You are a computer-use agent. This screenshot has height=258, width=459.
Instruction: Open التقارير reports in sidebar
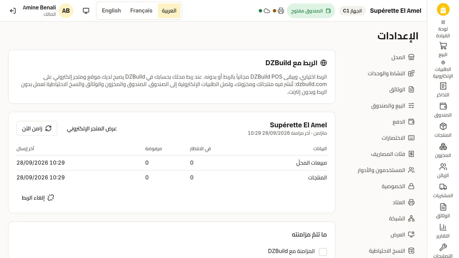[443, 231]
